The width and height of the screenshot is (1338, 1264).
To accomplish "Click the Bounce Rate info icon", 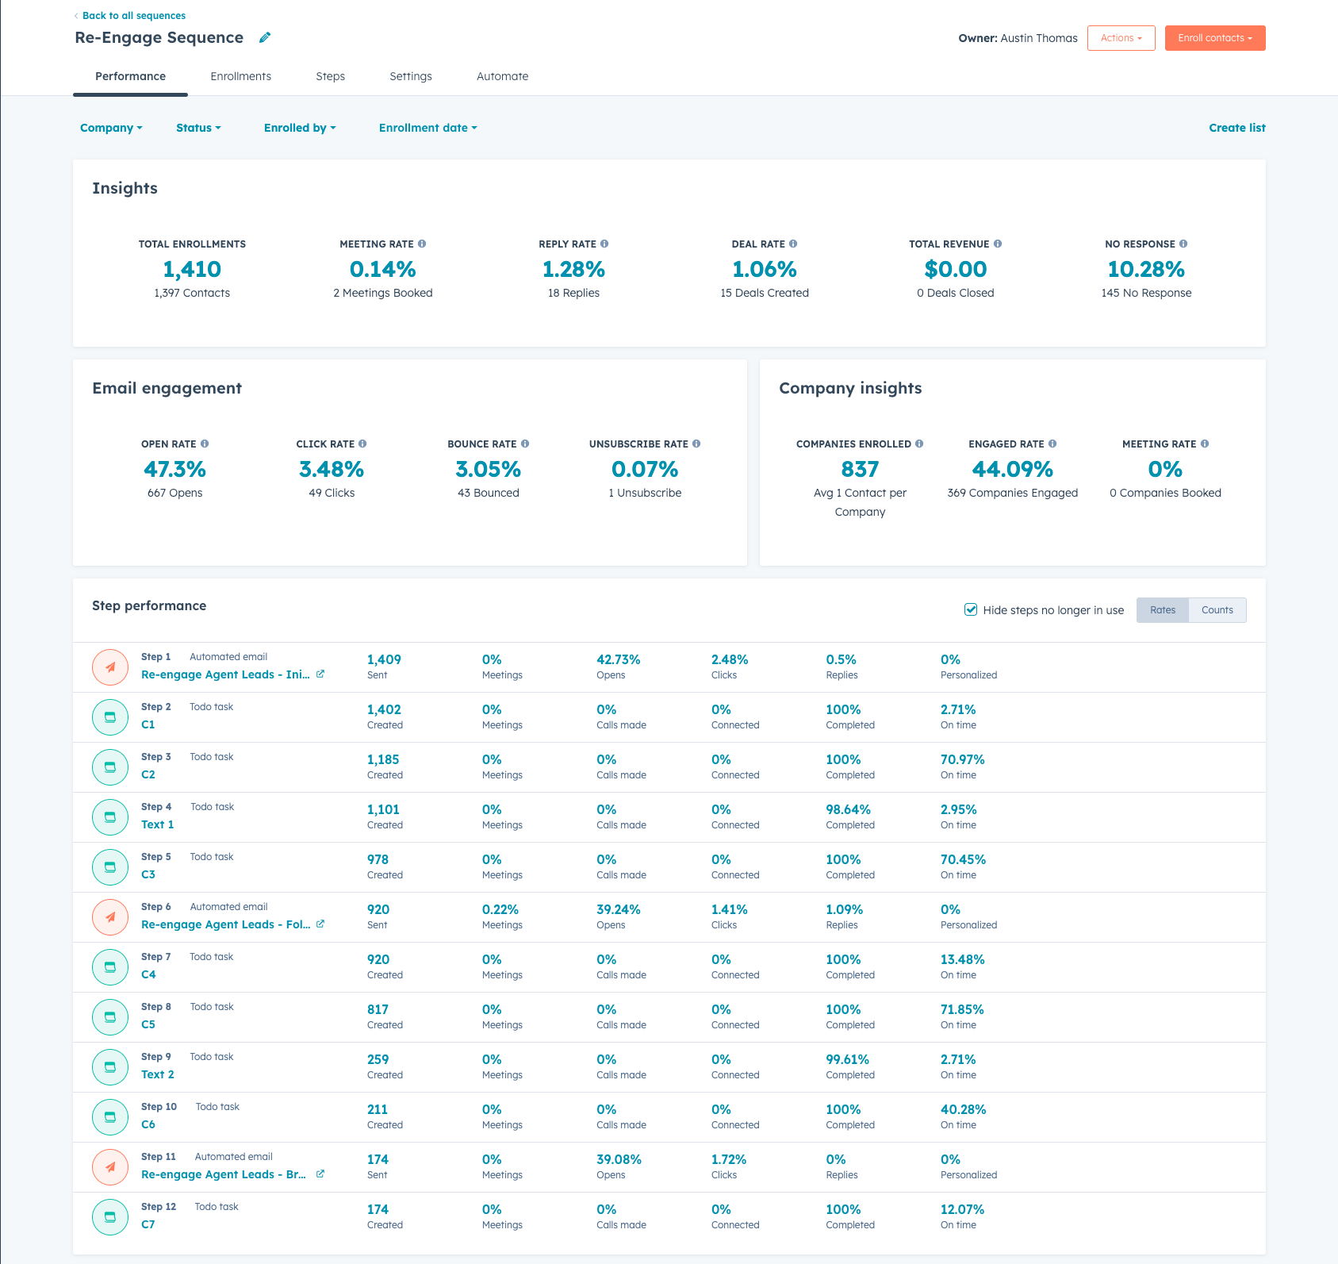I will click(x=525, y=444).
